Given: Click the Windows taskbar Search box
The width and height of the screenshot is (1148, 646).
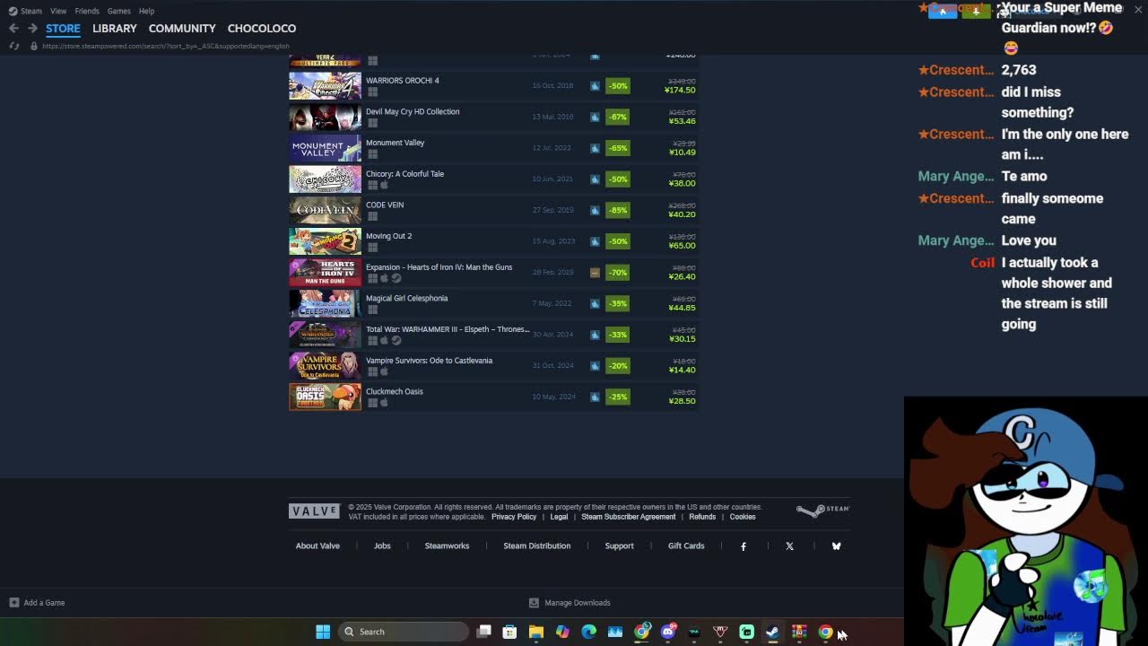Looking at the screenshot, I should [403, 632].
